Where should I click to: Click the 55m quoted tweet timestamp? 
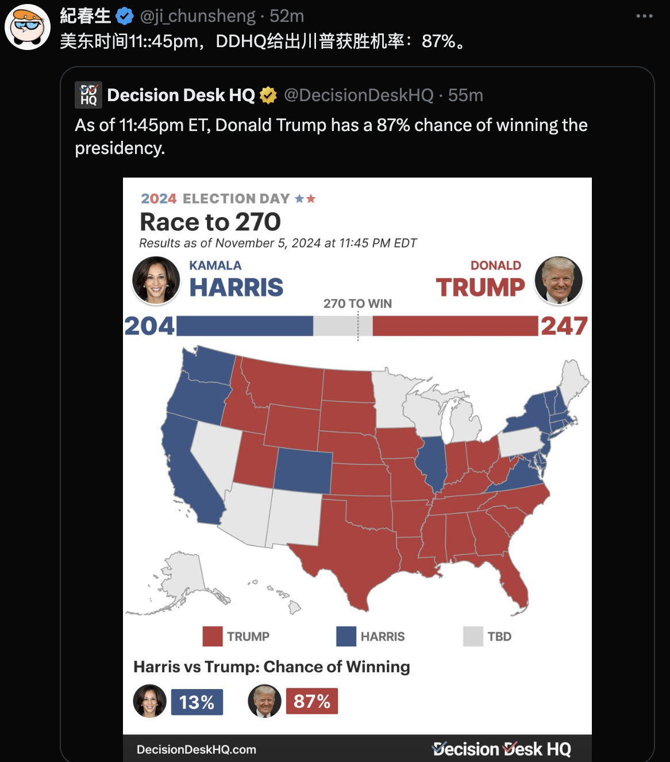point(465,95)
